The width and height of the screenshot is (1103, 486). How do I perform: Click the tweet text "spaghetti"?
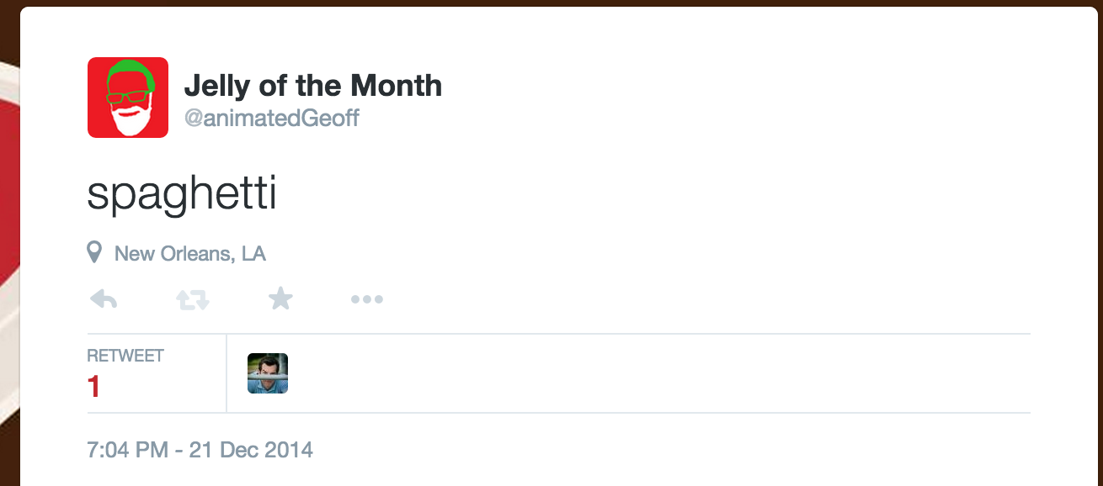coord(182,195)
